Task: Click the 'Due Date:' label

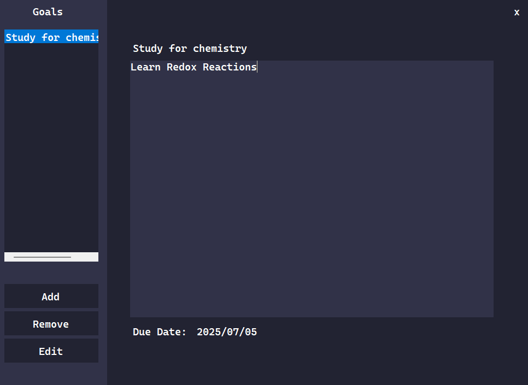Action: (x=159, y=332)
